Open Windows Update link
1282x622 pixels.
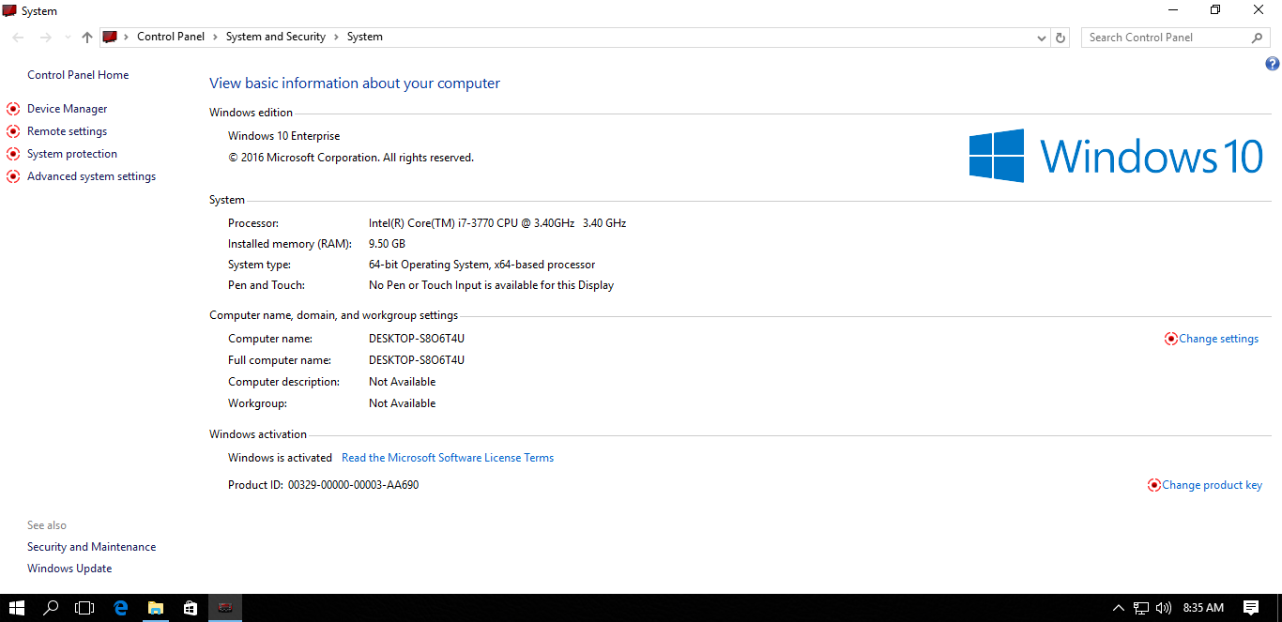[69, 569]
